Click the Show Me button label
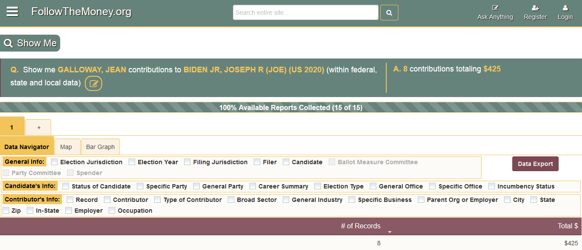 (37, 43)
